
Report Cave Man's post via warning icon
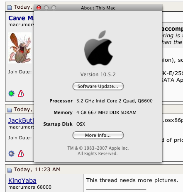[21, 93]
